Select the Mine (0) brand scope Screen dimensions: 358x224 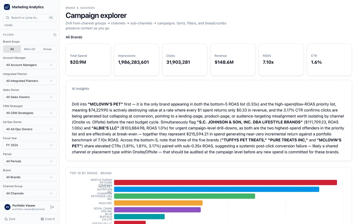click(x=30, y=49)
